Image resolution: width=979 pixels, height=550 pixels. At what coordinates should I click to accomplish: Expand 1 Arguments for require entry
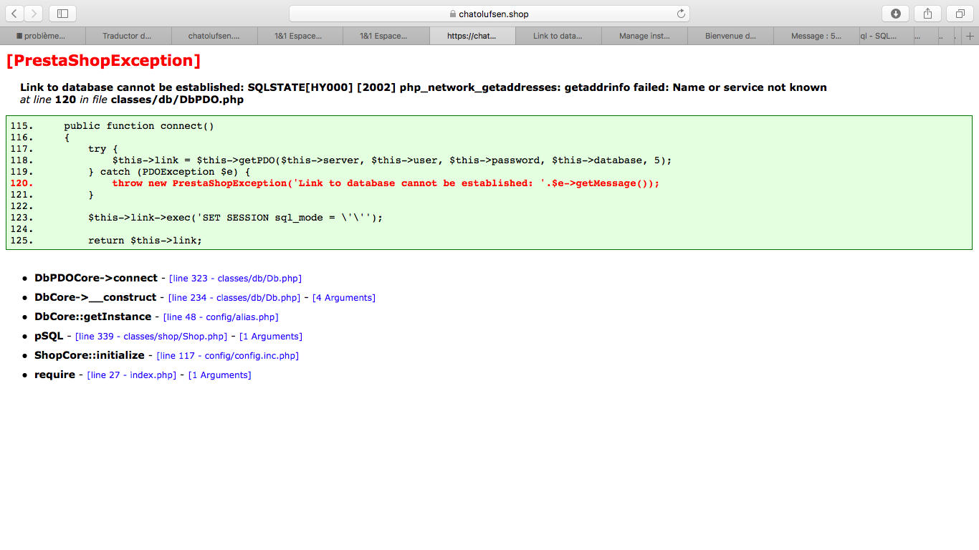220,375
